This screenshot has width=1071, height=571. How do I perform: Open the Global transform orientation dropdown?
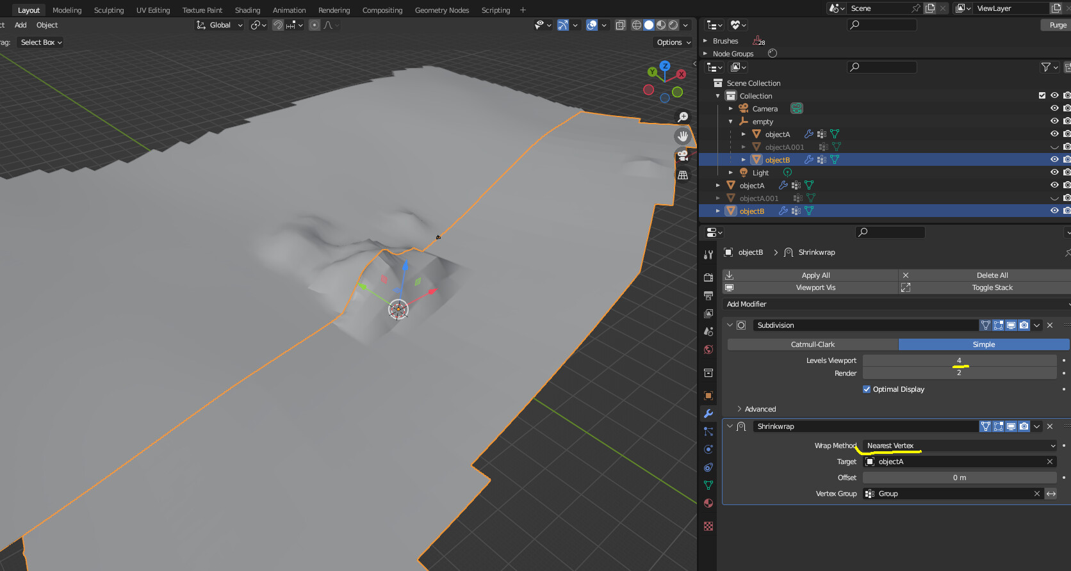(x=220, y=25)
